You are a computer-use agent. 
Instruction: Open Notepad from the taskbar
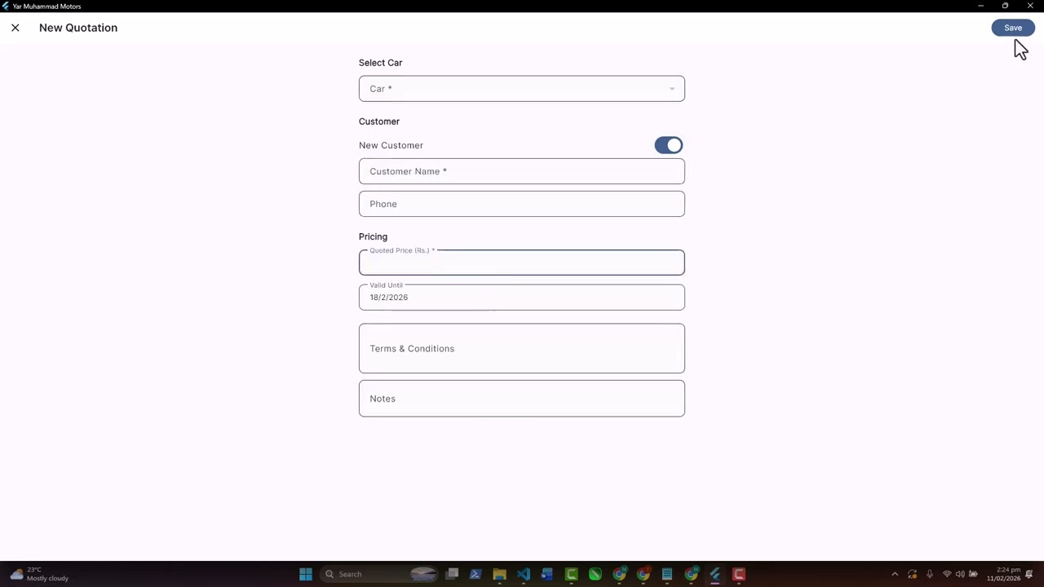pos(667,574)
